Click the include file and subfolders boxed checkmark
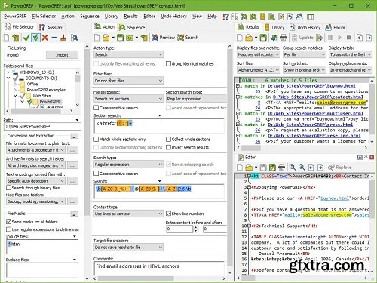Viewport: 377px width, 283px height. 35,38
